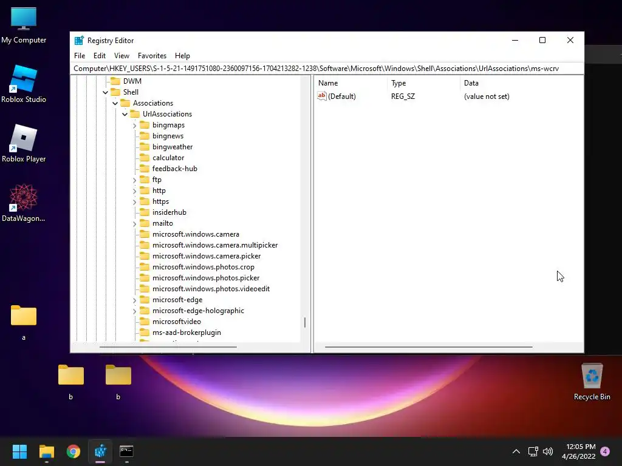Select the microsoft.windows.photos.picker key
The width and height of the screenshot is (622, 466).
click(x=206, y=278)
